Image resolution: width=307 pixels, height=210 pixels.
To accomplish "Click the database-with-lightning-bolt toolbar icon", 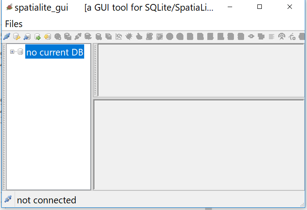I will pos(47,36).
